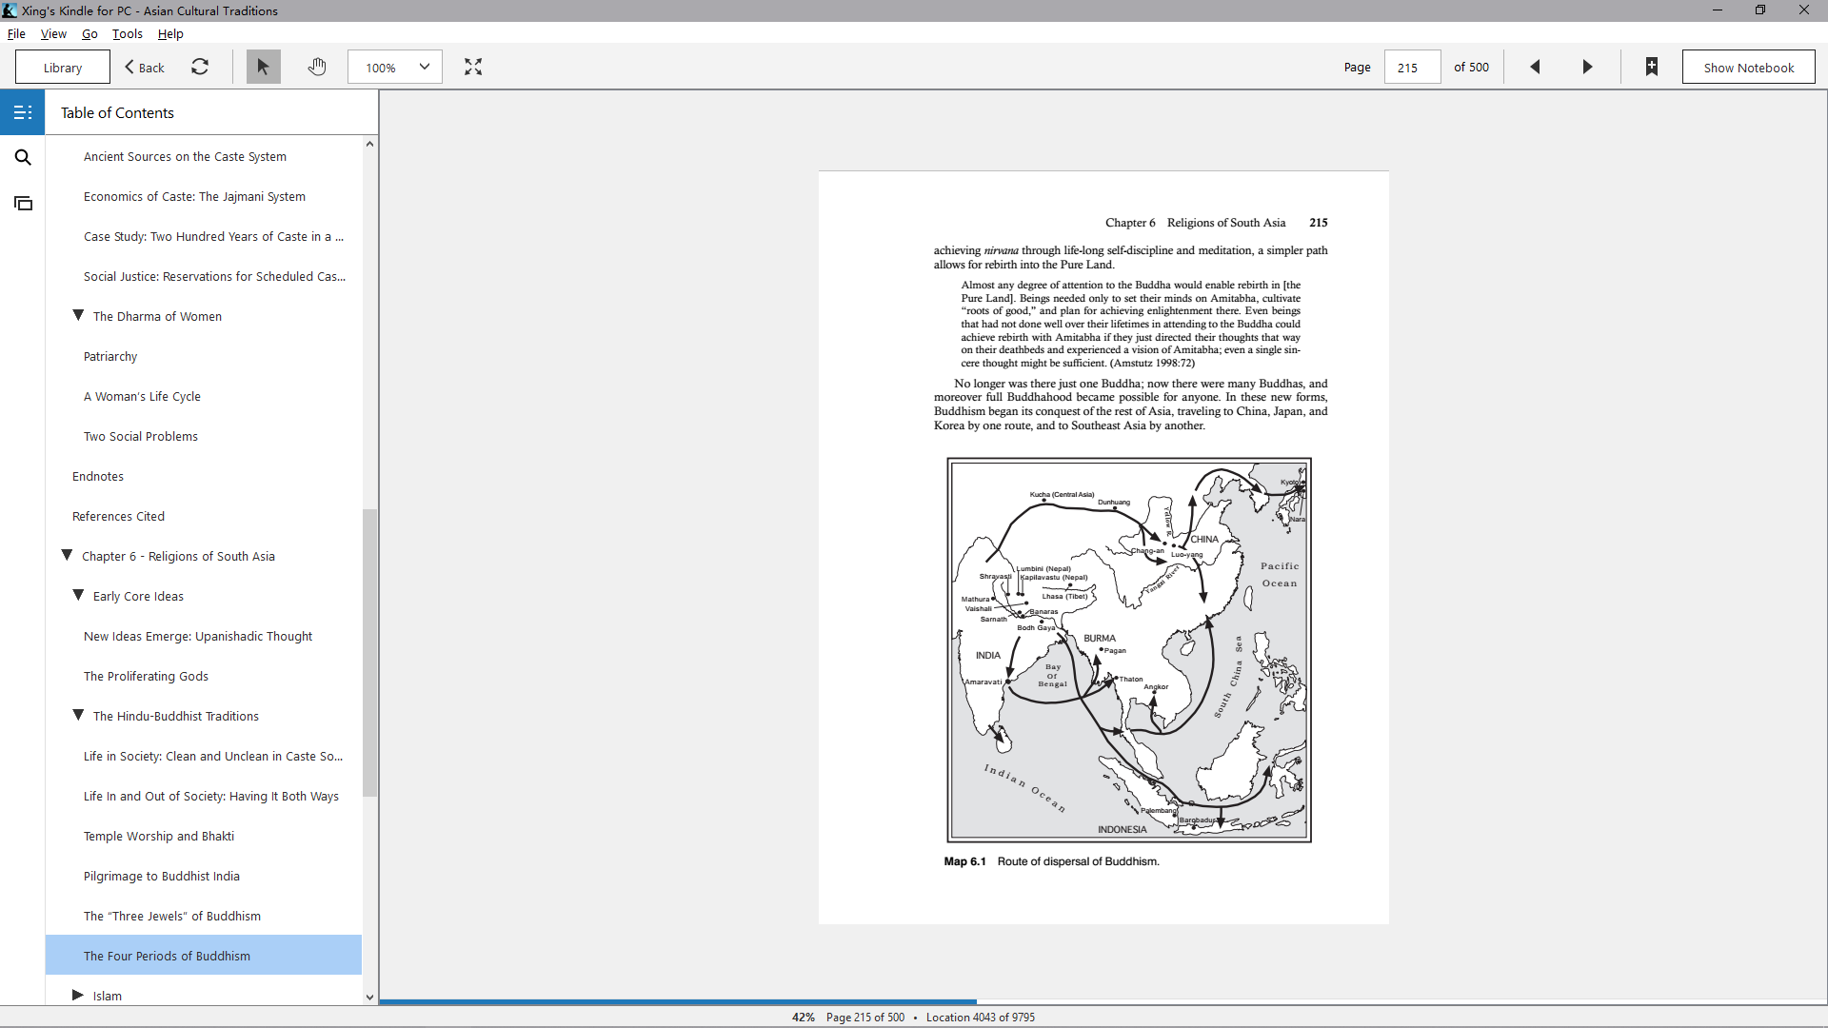Select the hand pan tool

coord(317,67)
